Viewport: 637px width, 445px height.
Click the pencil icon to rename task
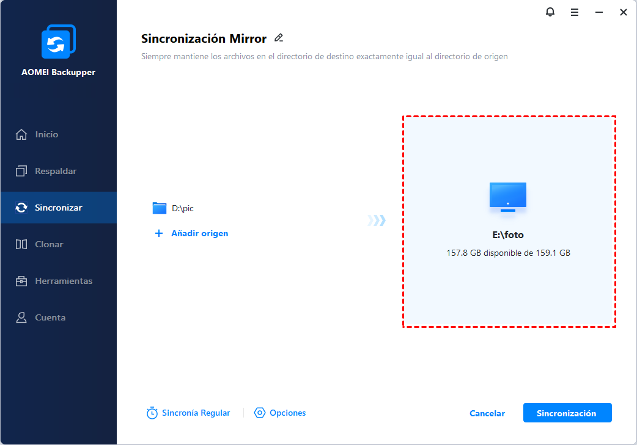tap(279, 38)
